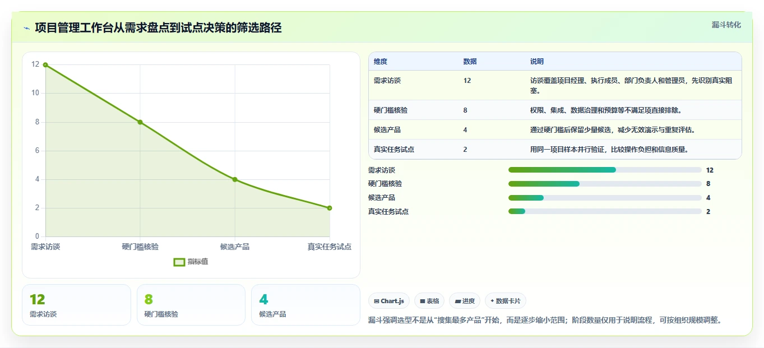Select the chart data point at value 12
The width and height of the screenshot is (764, 348).
tap(45, 64)
